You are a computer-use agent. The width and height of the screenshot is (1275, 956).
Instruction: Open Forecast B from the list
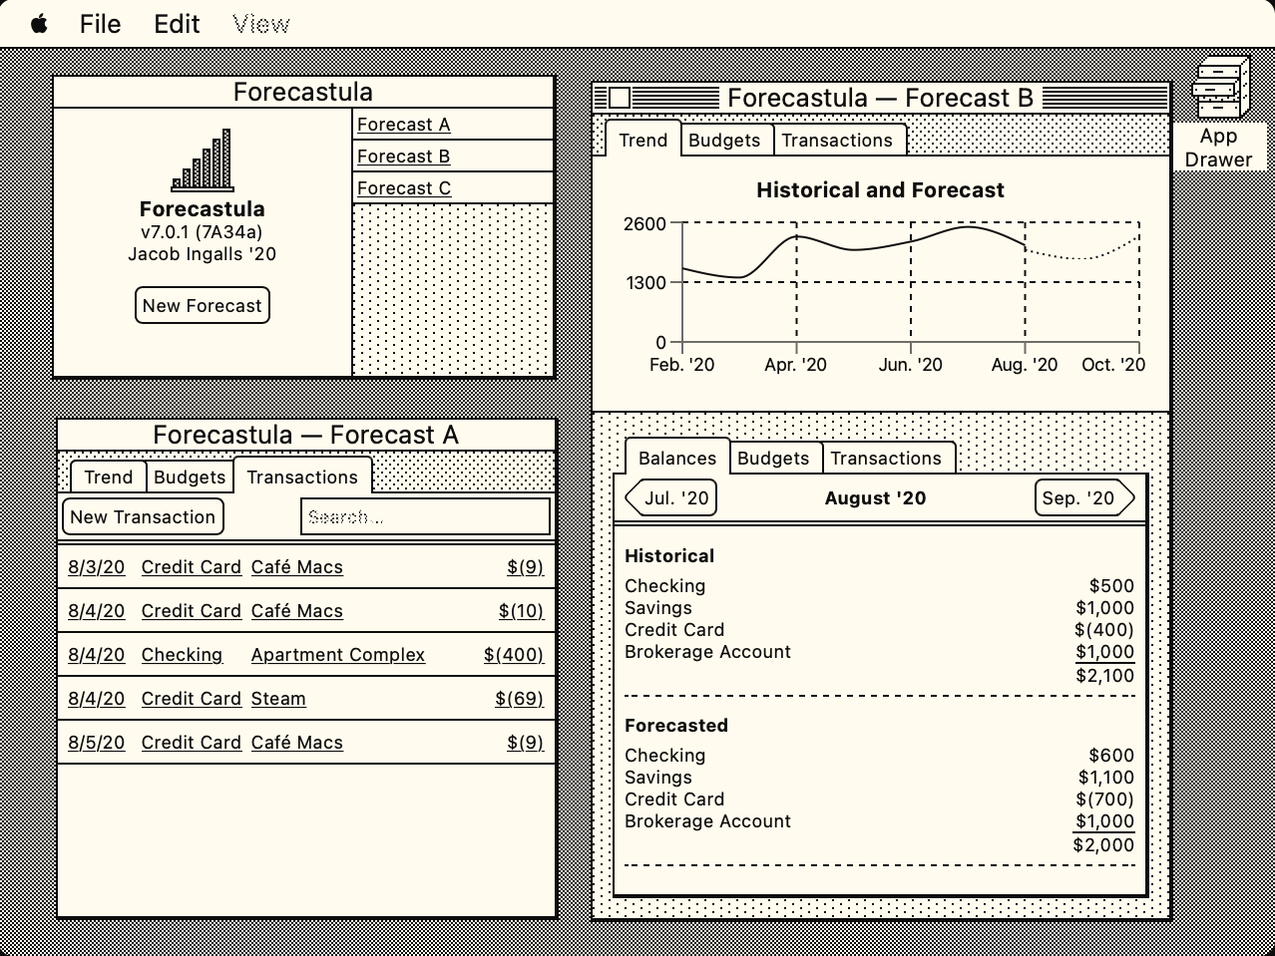pyautogui.click(x=404, y=157)
